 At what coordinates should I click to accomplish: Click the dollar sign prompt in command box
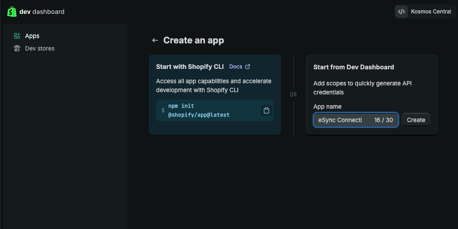(x=163, y=110)
